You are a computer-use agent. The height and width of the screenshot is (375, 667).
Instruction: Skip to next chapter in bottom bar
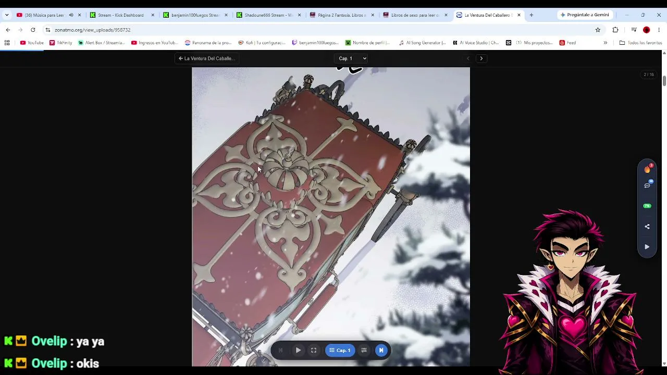pos(381,351)
